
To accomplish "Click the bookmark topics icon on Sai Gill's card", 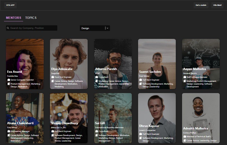I will (x=96, y=135).
